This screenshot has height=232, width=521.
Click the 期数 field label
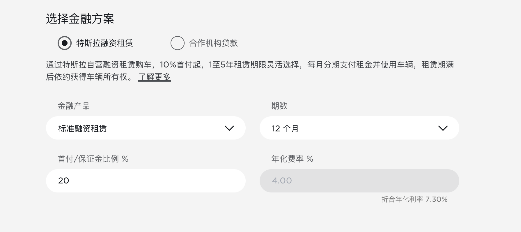pyautogui.click(x=279, y=106)
